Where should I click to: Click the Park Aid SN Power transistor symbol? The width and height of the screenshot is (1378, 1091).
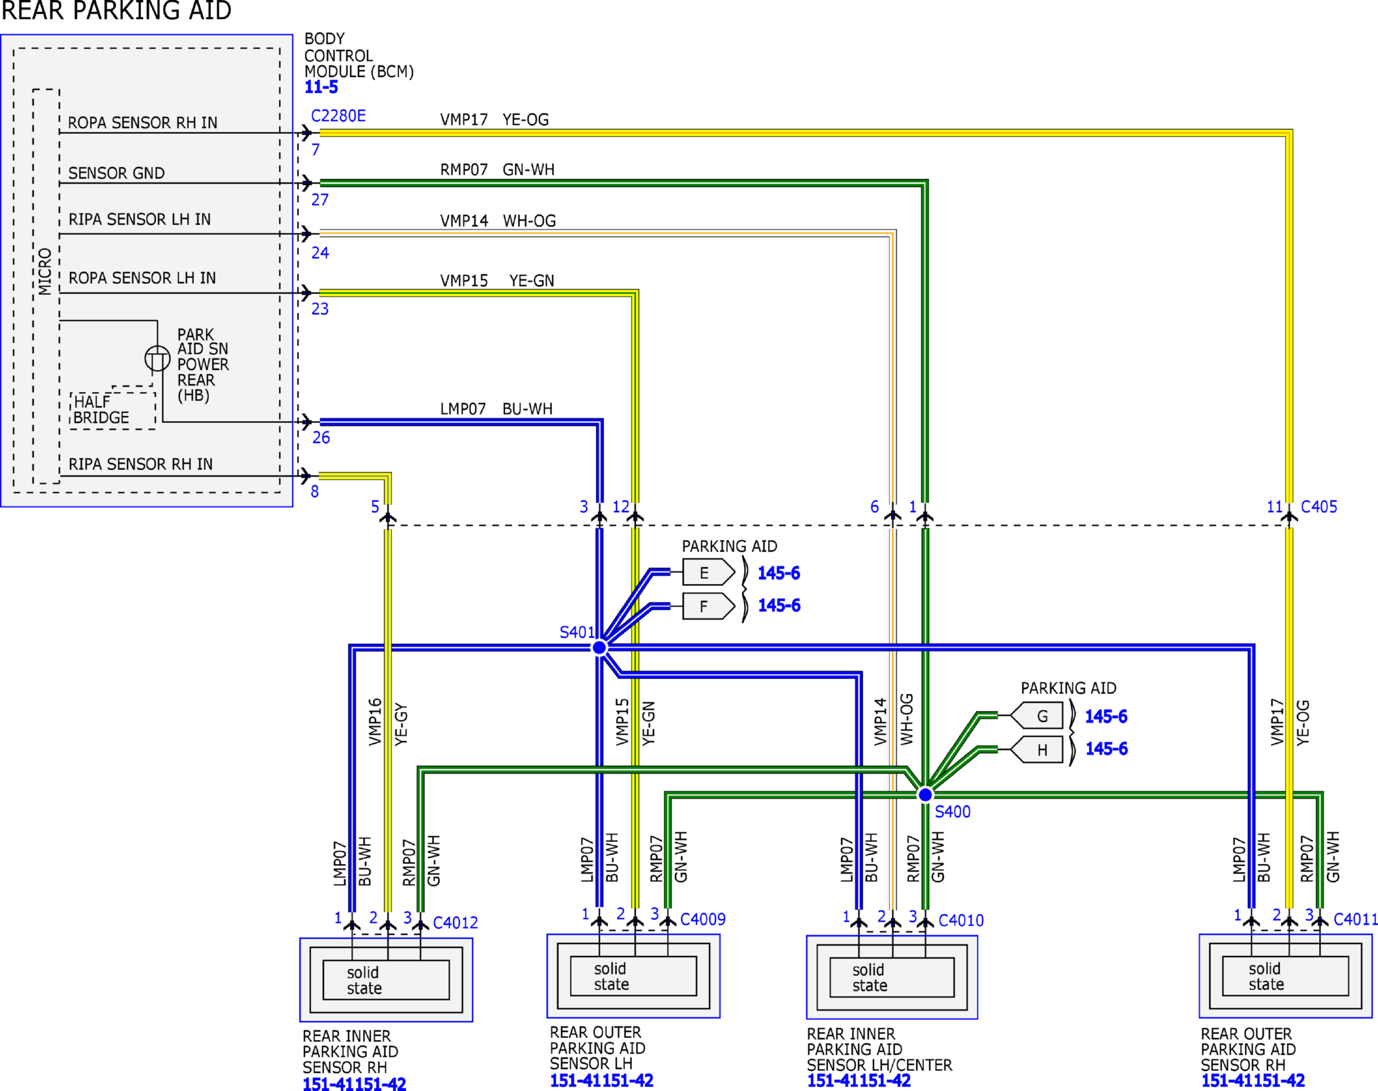[x=157, y=358]
